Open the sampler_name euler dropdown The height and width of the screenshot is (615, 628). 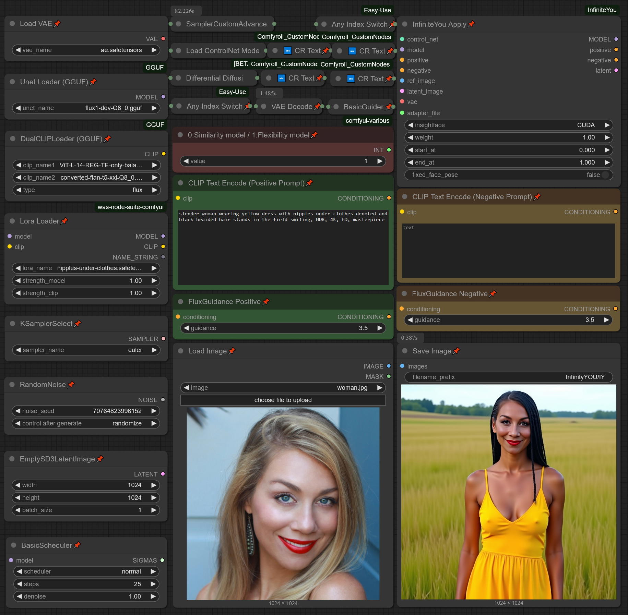tap(86, 350)
